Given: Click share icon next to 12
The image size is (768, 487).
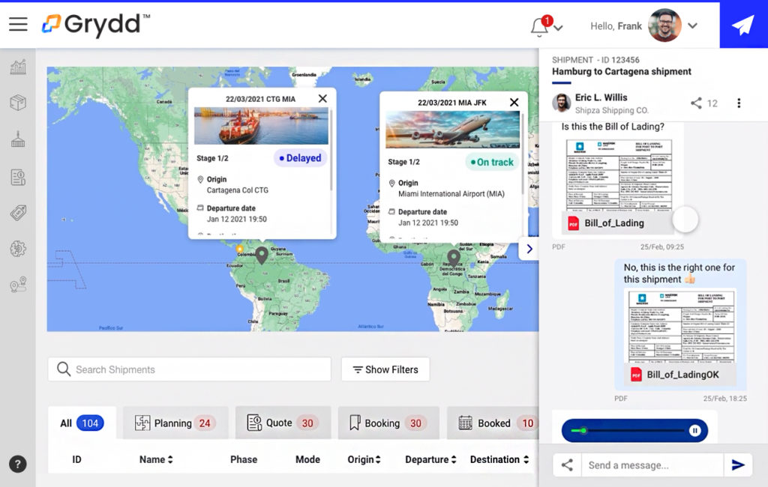Looking at the screenshot, I should (x=696, y=103).
